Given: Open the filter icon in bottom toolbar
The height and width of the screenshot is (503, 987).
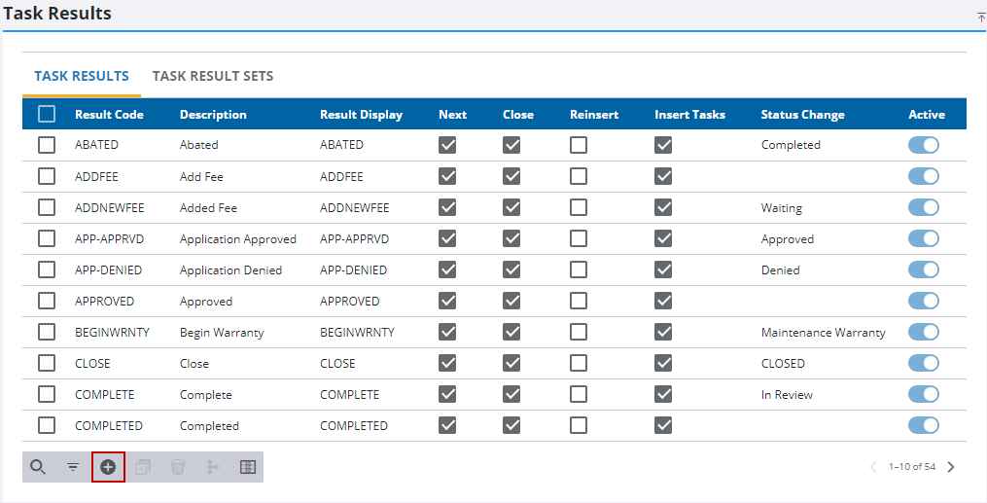Looking at the screenshot, I should (73, 467).
